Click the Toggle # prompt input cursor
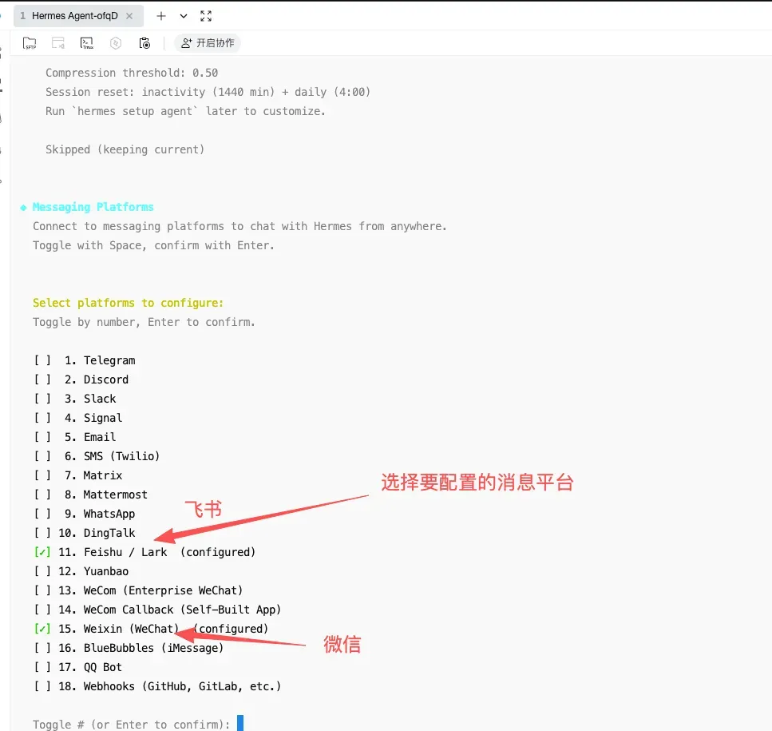This screenshot has width=772, height=731. click(240, 724)
